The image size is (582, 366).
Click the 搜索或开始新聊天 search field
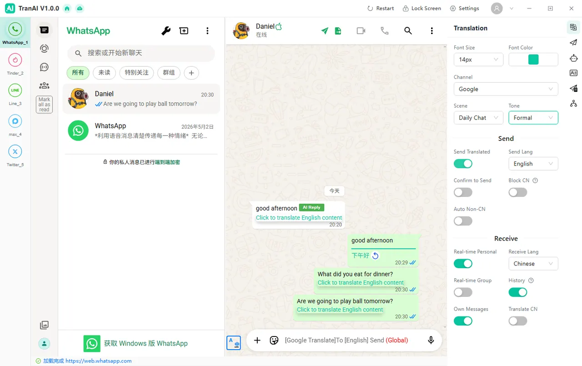tap(141, 53)
